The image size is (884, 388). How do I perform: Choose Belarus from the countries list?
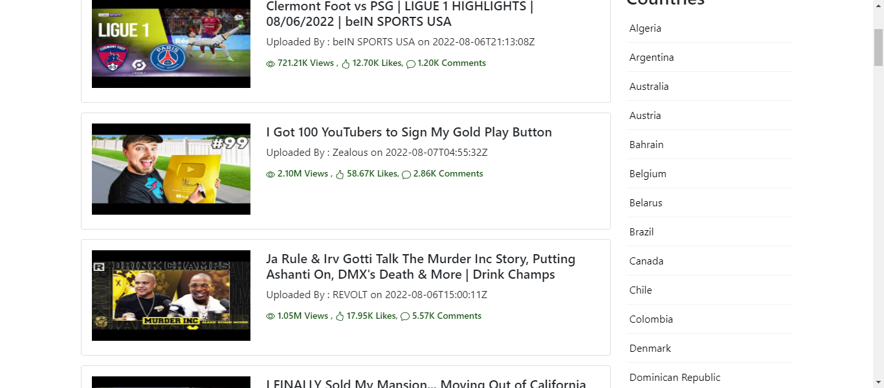click(709, 203)
